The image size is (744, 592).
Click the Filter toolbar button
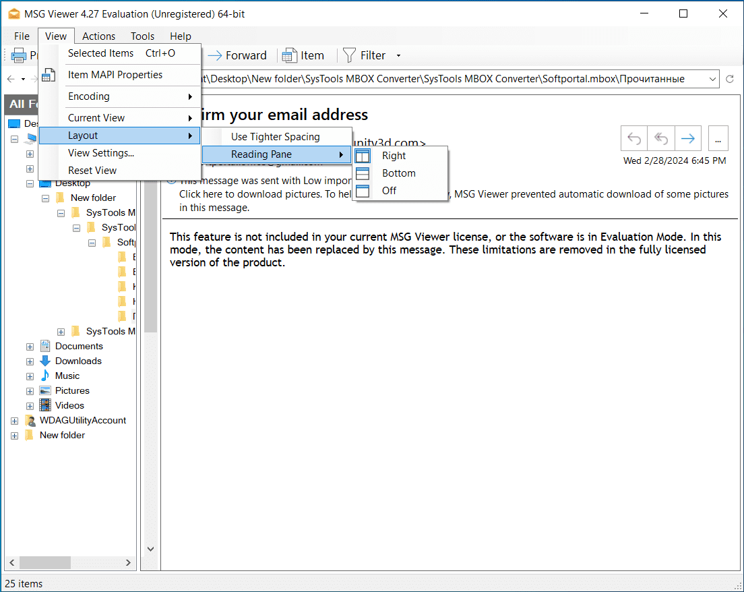(x=364, y=55)
